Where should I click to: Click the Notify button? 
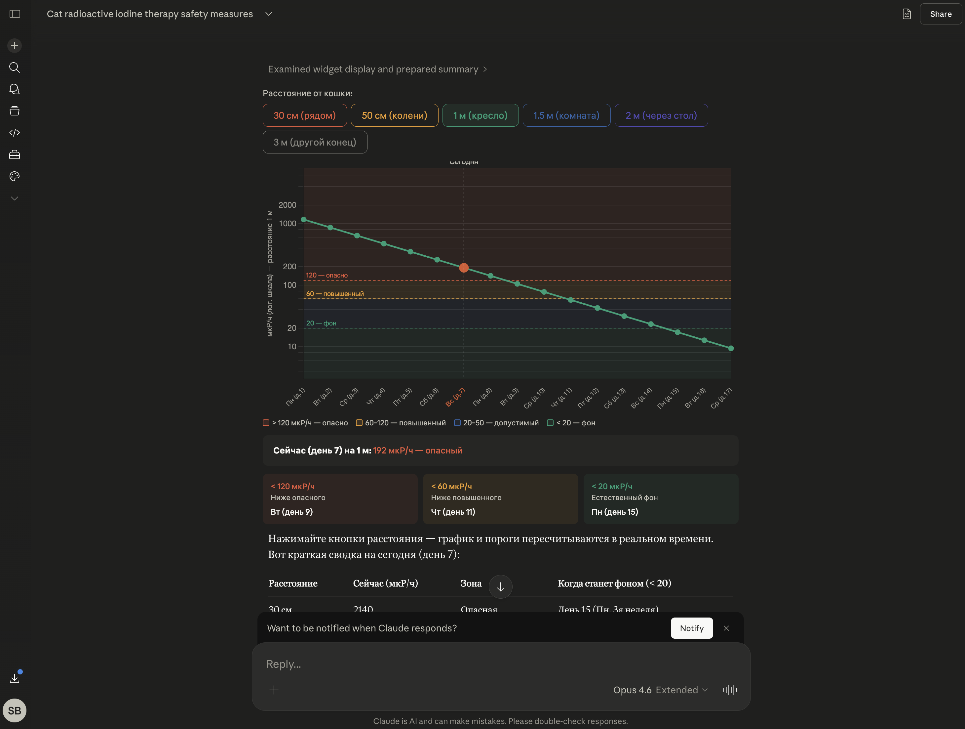coord(691,628)
